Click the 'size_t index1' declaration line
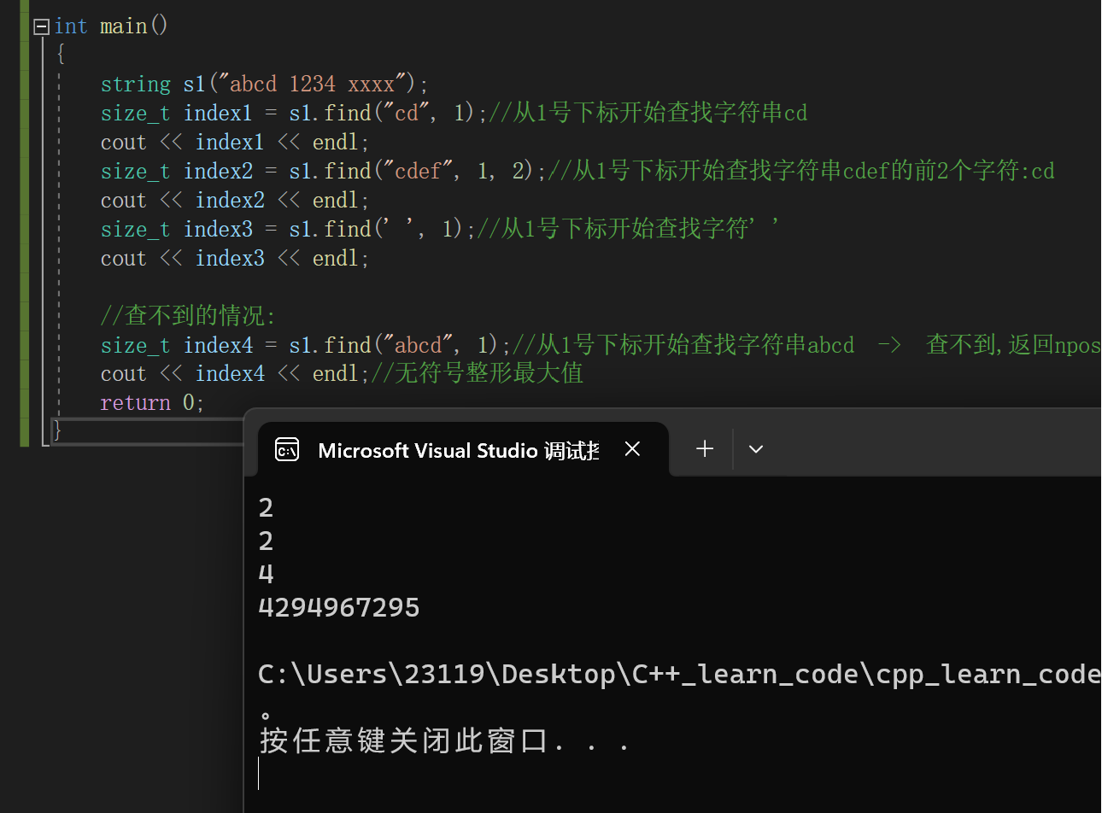This screenshot has height=813, width=1102. [454, 113]
